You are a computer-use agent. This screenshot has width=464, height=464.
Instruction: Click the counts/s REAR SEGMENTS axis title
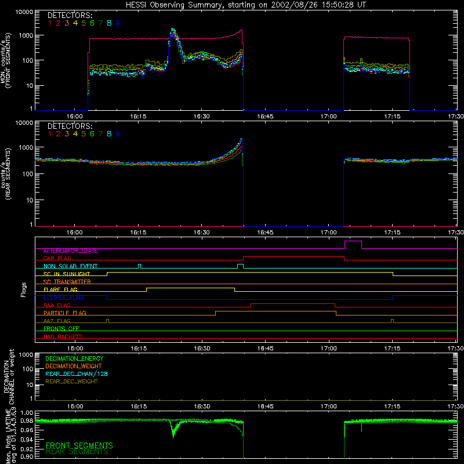[x=6, y=174]
